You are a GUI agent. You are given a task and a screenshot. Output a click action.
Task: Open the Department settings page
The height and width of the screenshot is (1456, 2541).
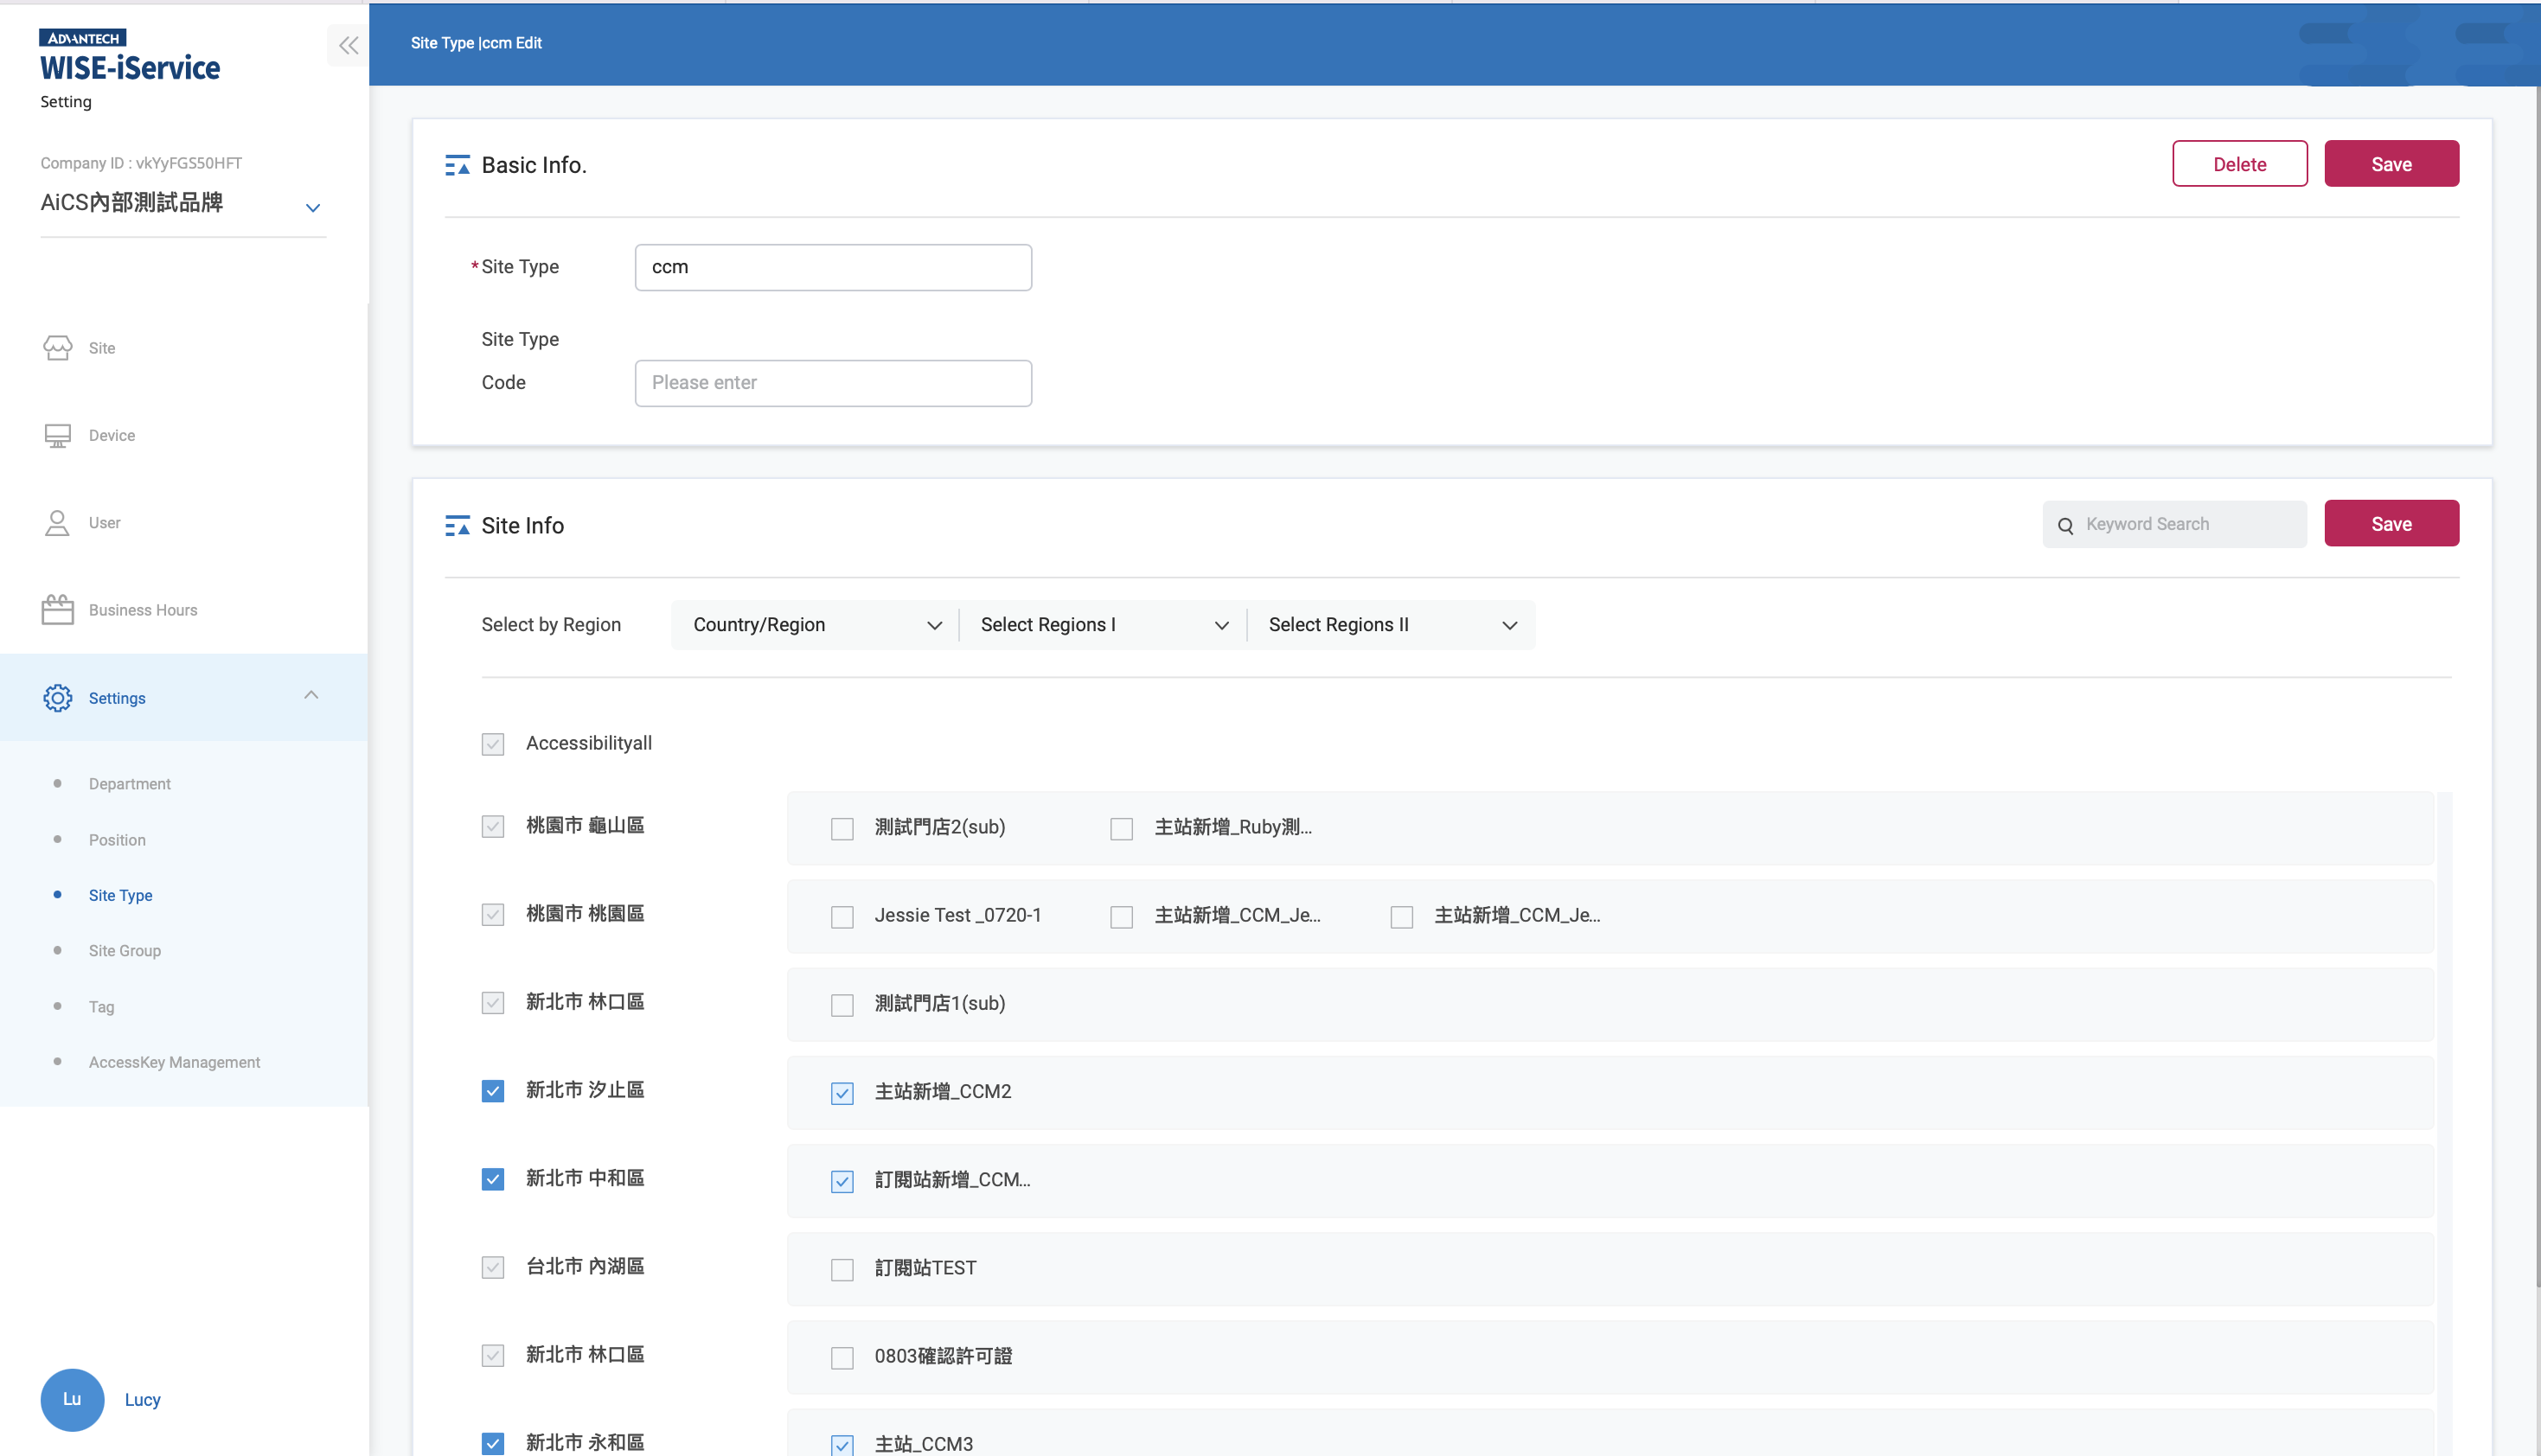129,783
